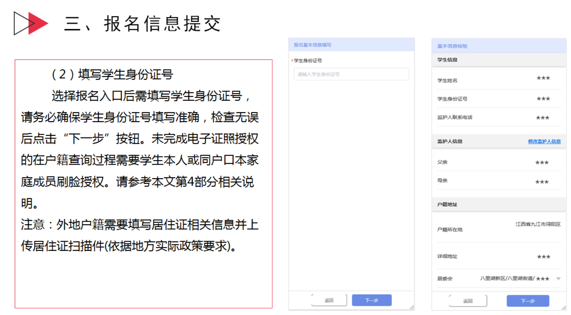Click the 学生身份证号 input field

(x=351, y=74)
